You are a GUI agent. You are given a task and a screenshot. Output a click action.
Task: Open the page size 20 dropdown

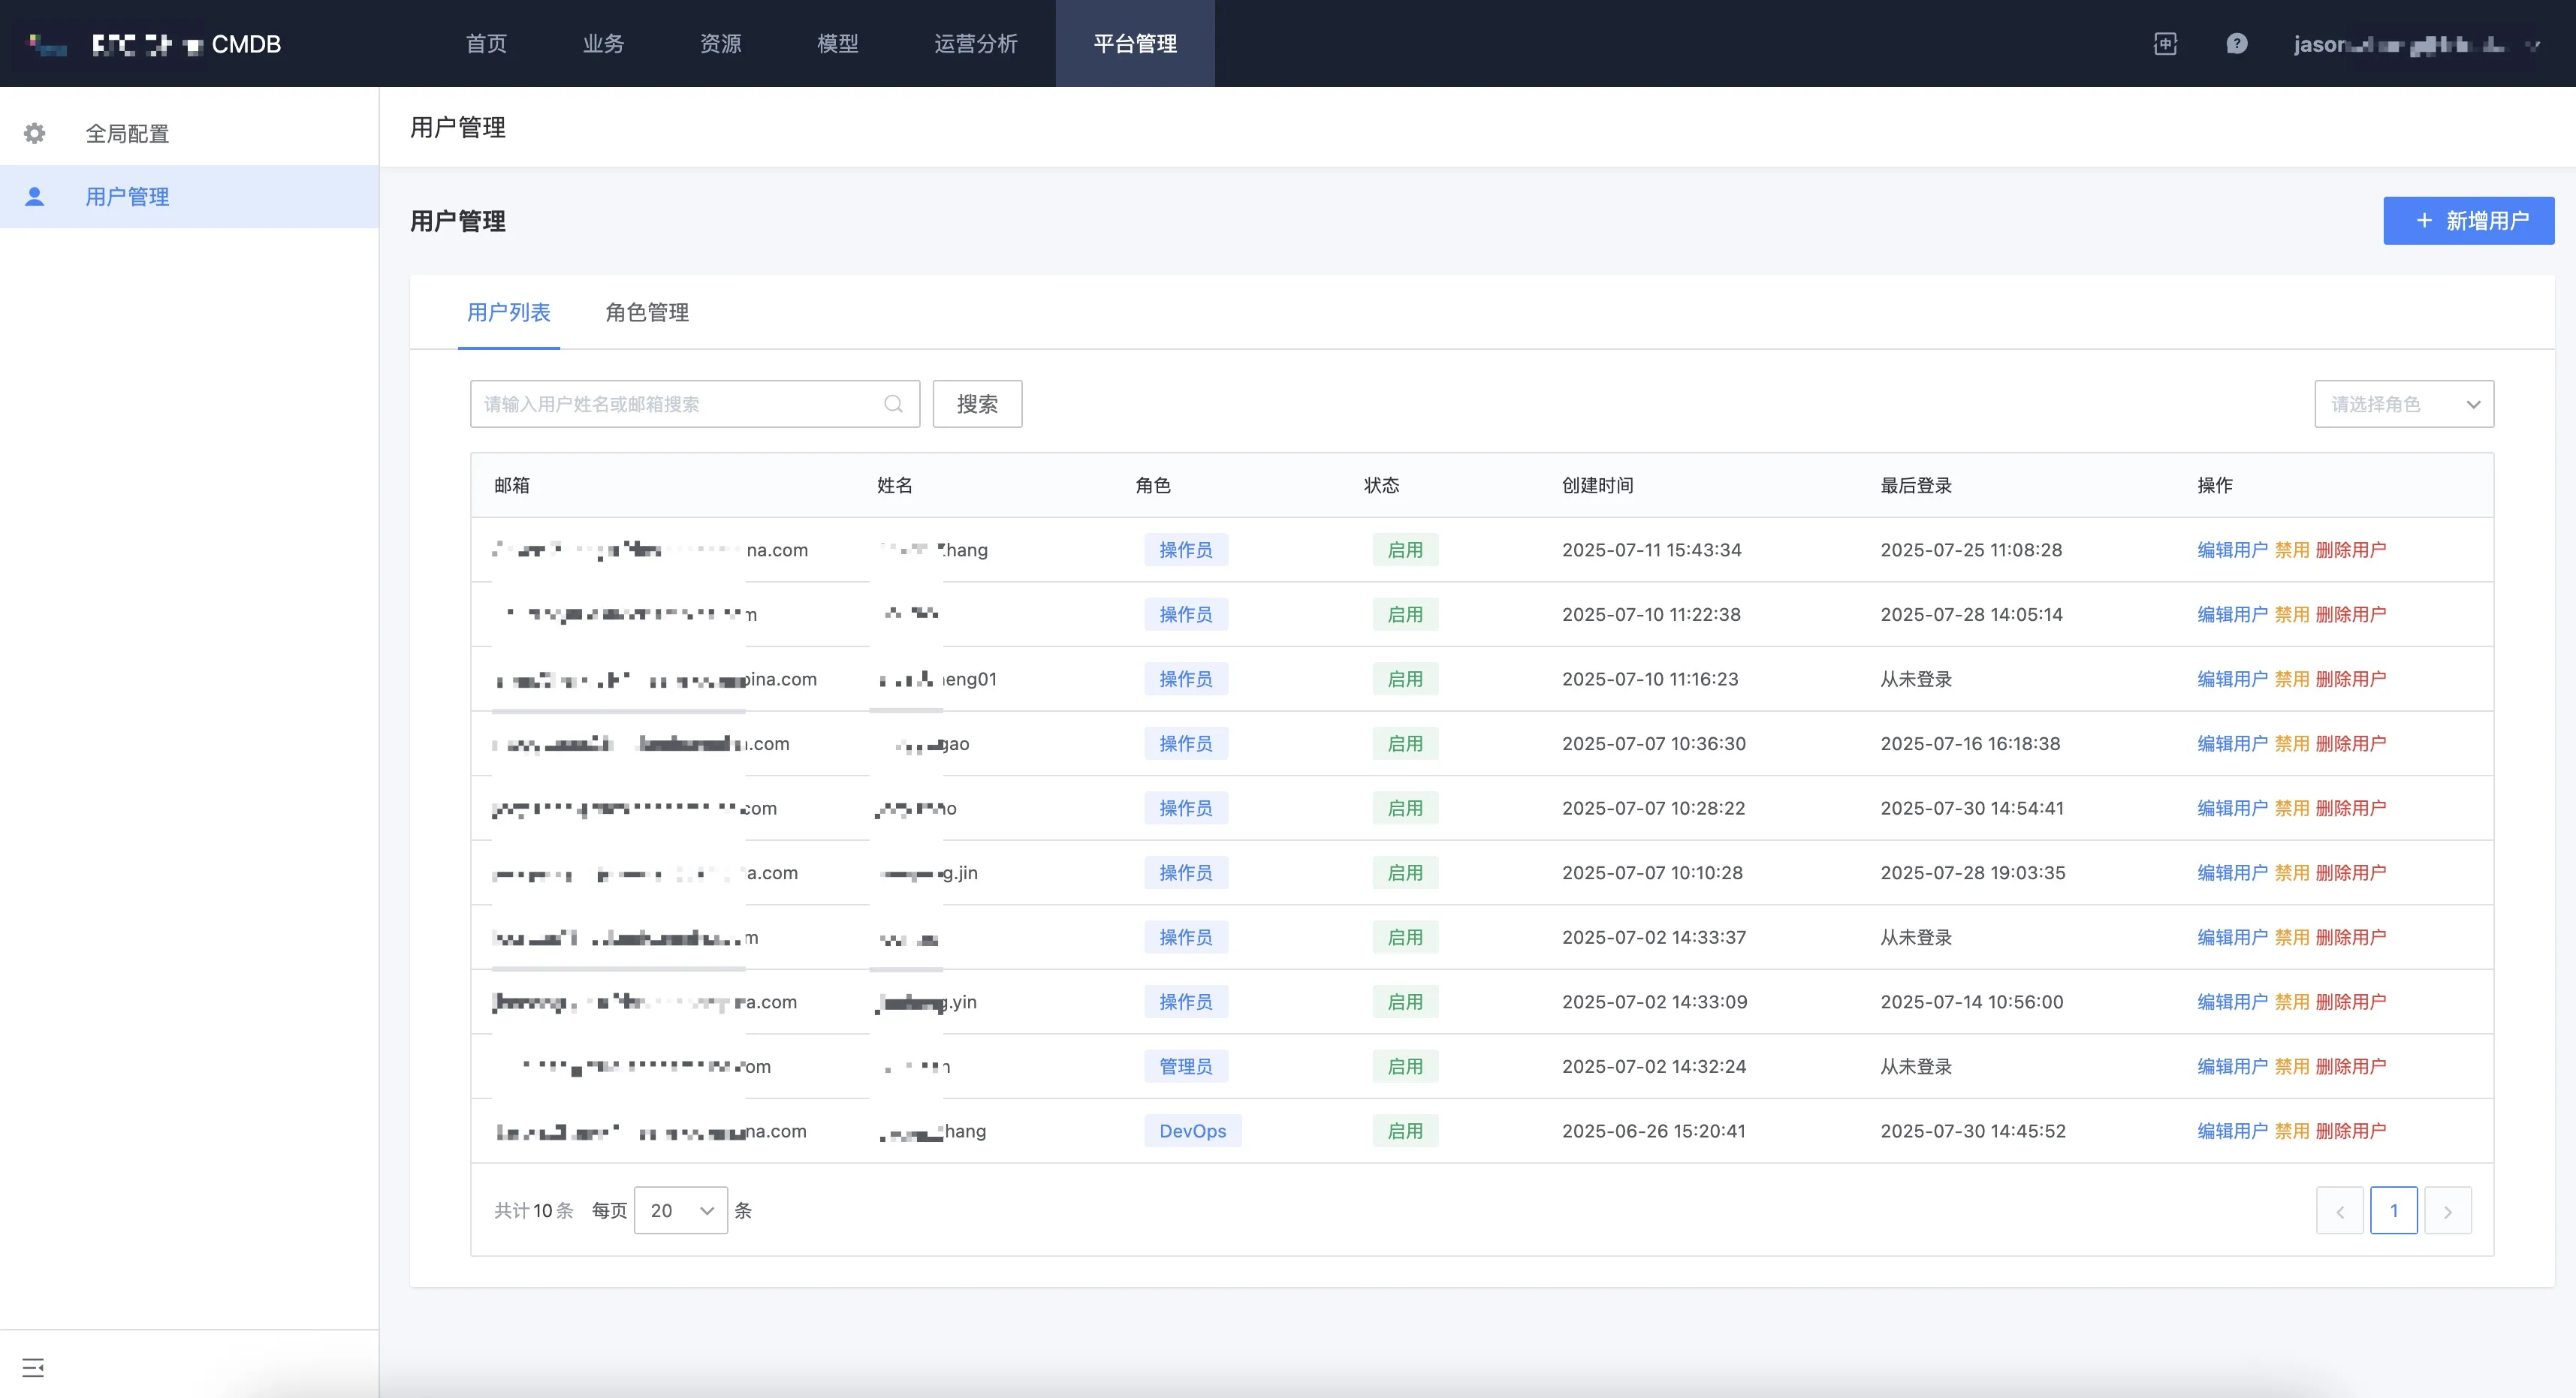680,1211
